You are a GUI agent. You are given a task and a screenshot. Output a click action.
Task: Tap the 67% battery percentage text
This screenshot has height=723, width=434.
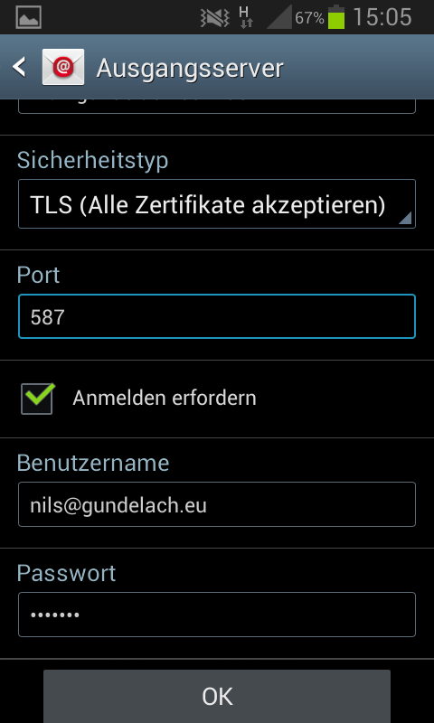point(309,18)
